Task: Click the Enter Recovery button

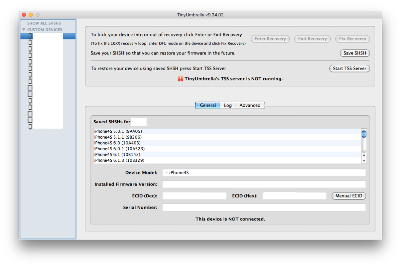Action: pyautogui.click(x=270, y=39)
